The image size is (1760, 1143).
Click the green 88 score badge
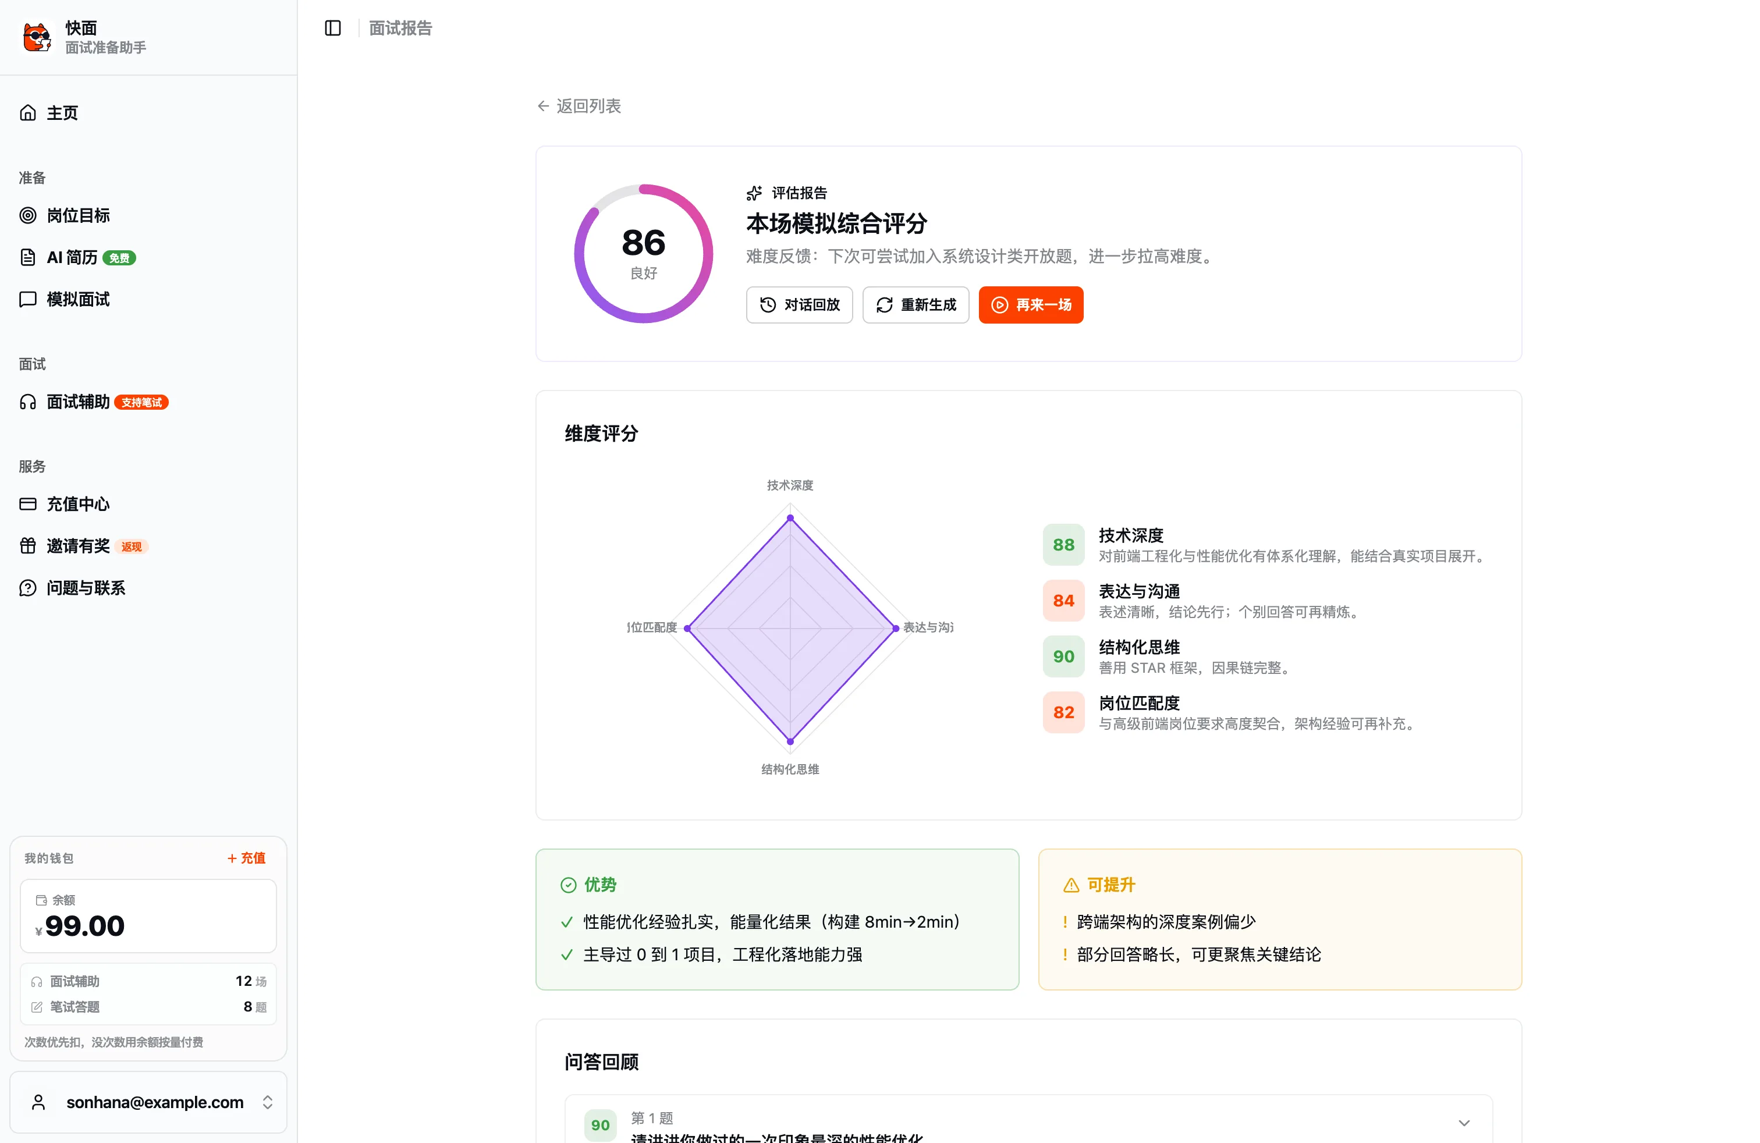[x=1063, y=545]
